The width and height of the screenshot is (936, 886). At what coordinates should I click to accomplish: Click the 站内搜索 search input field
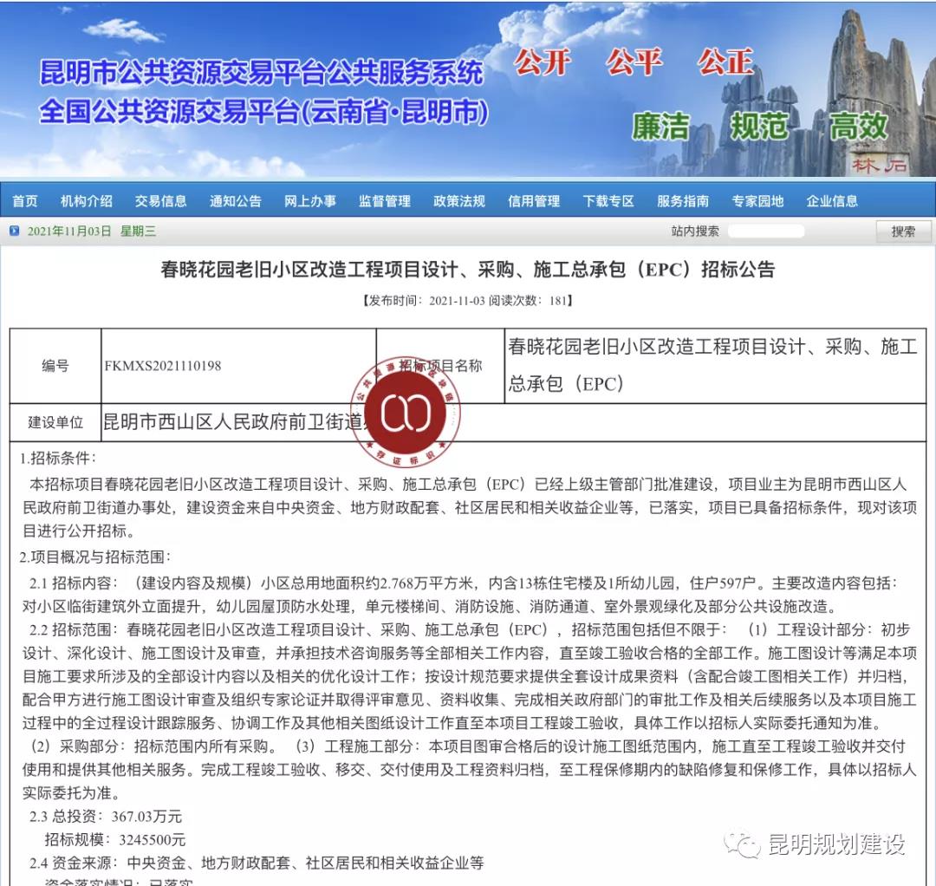click(766, 231)
